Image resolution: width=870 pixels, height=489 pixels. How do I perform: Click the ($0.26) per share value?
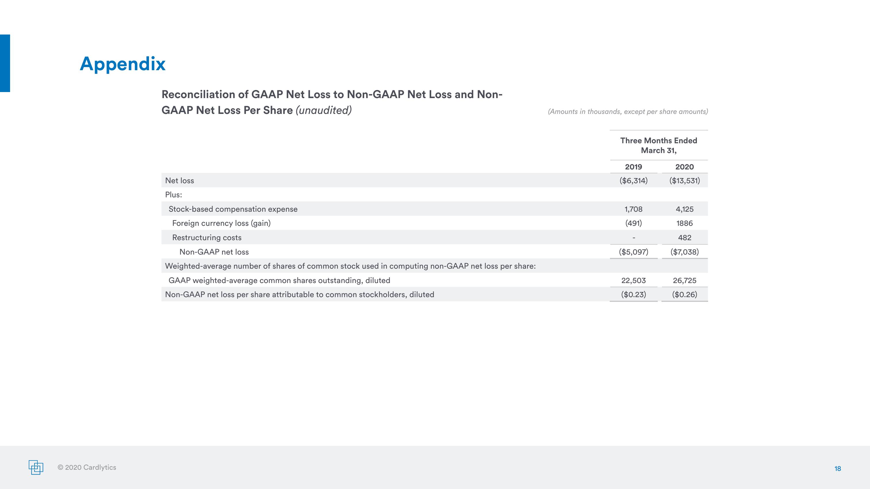coord(684,295)
